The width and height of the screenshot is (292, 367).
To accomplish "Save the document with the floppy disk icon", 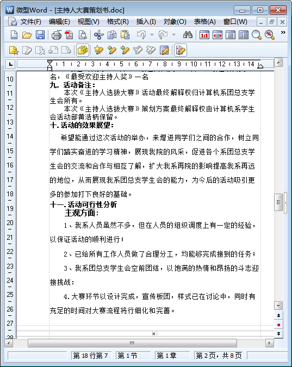I will click(x=40, y=35).
